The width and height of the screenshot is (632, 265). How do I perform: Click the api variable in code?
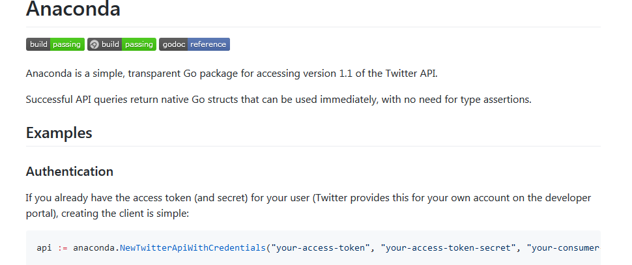click(x=44, y=247)
